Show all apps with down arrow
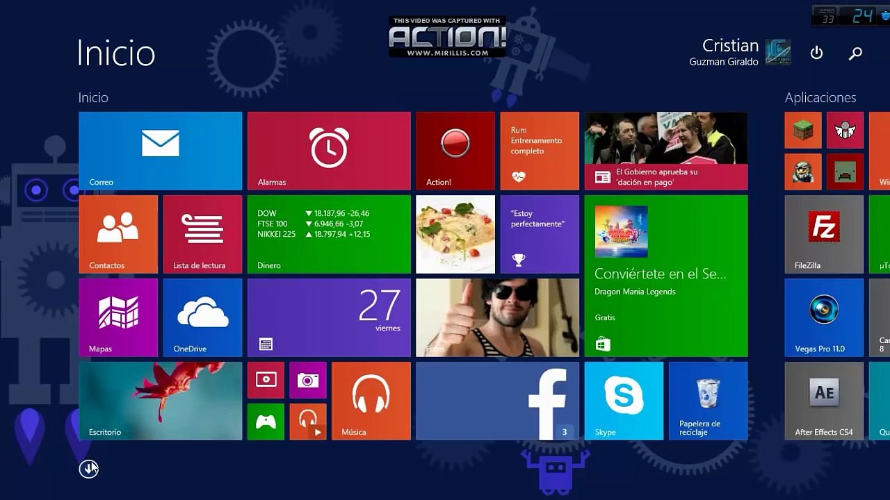 [x=88, y=469]
